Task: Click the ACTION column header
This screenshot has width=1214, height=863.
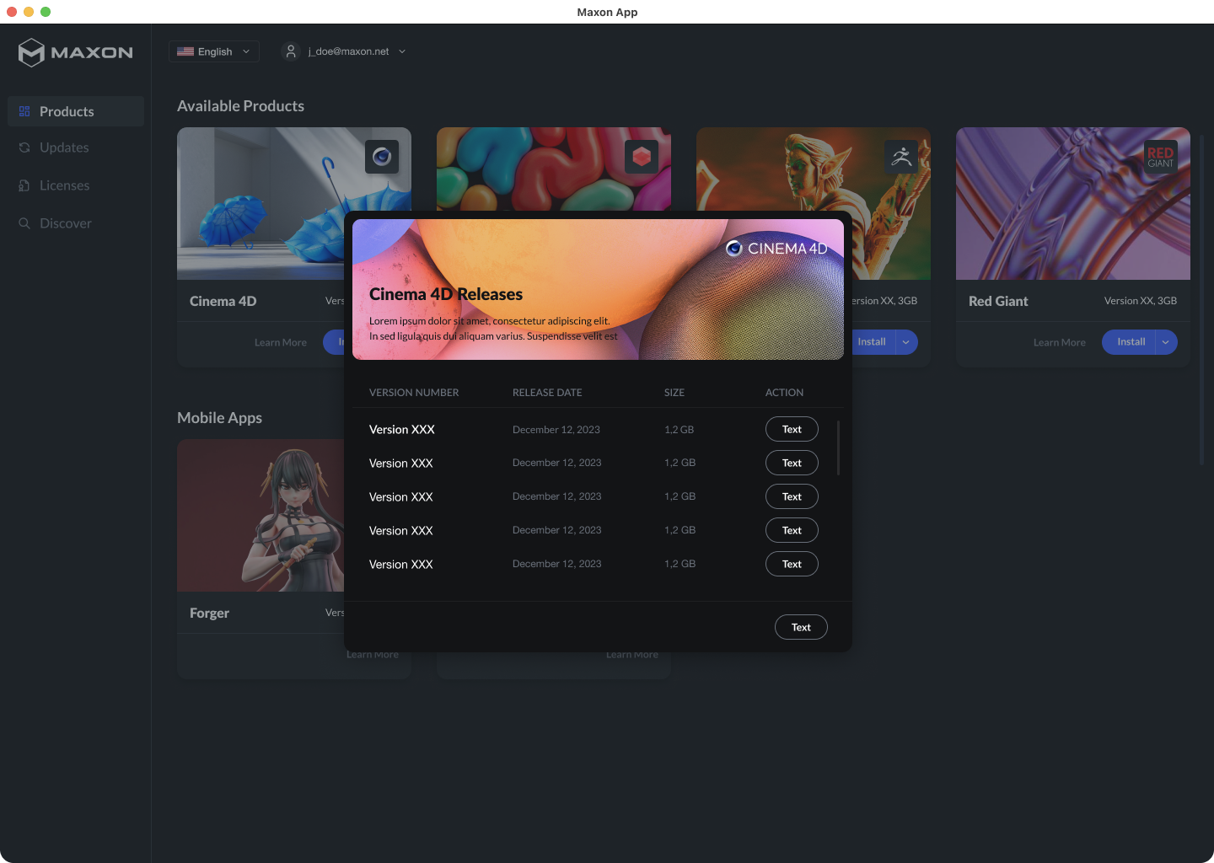Action: point(784,393)
